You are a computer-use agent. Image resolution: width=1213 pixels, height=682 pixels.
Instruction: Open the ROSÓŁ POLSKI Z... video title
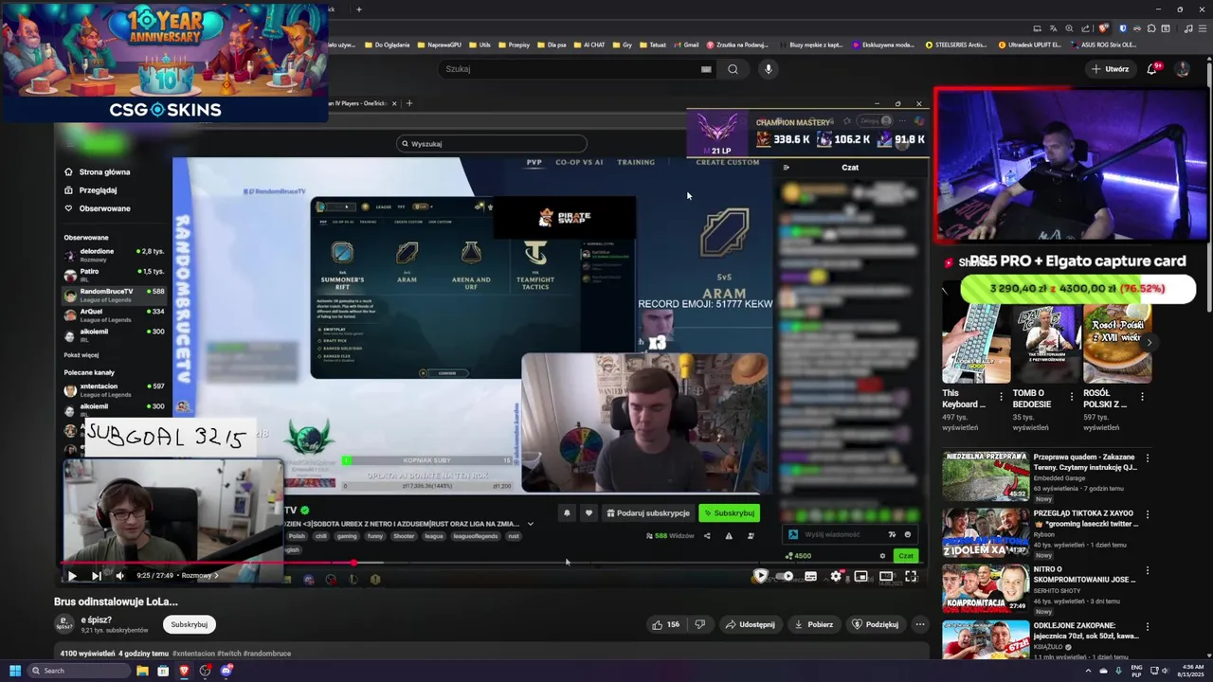(x=1105, y=399)
